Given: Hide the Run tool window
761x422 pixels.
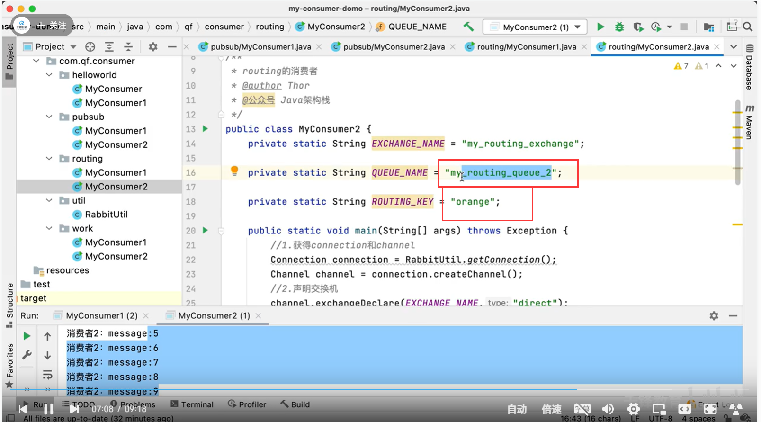Looking at the screenshot, I should pos(733,315).
